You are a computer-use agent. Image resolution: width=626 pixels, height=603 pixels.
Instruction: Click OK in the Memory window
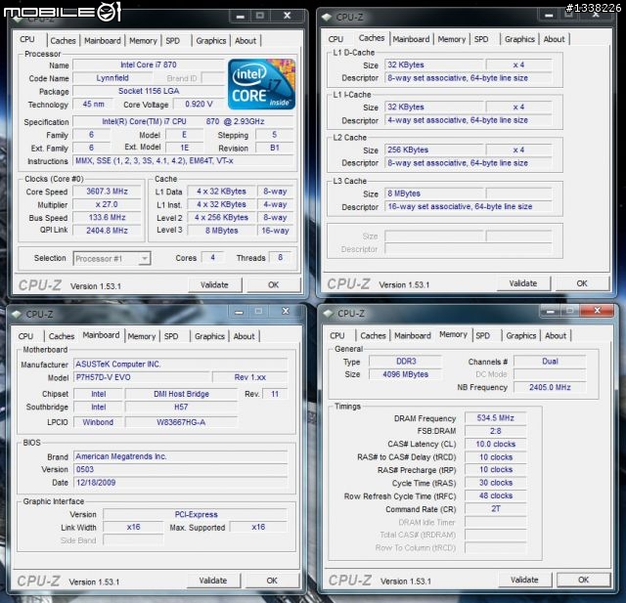[x=583, y=580]
